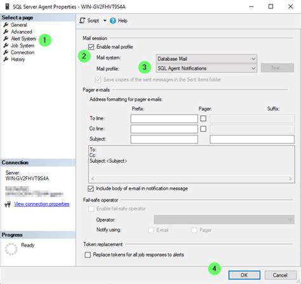Open the Mail system dropdown
Image resolution: width=301 pixels, height=284 pixels.
tap(206, 59)
